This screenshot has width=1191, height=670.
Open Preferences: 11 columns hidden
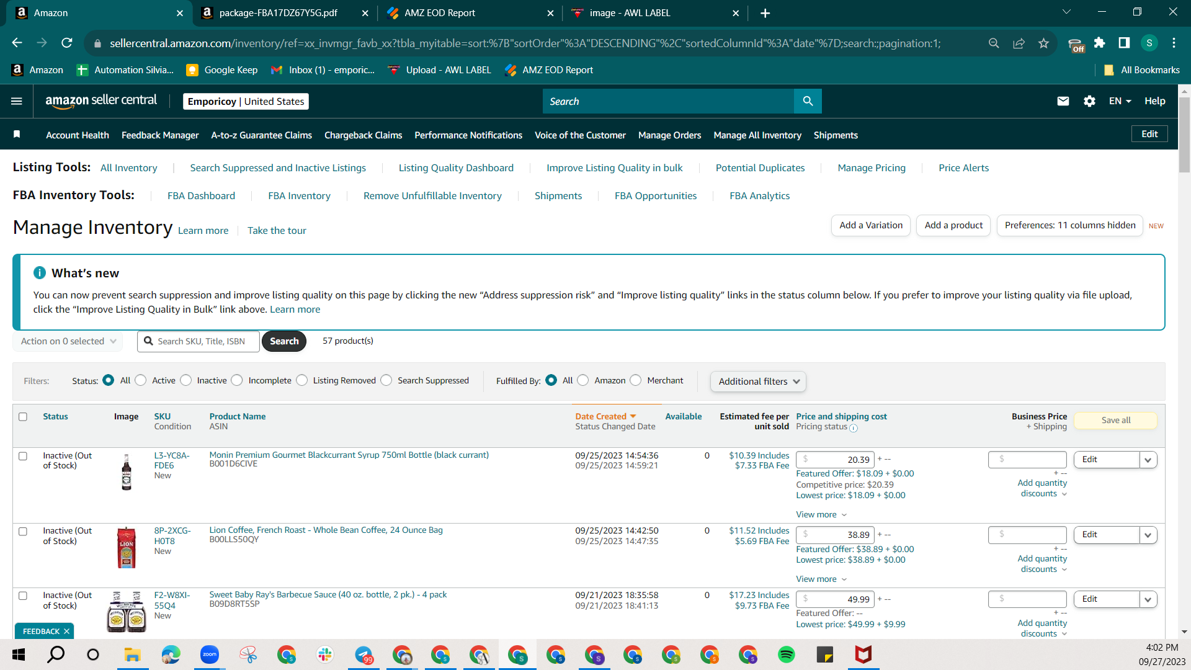1070,225
